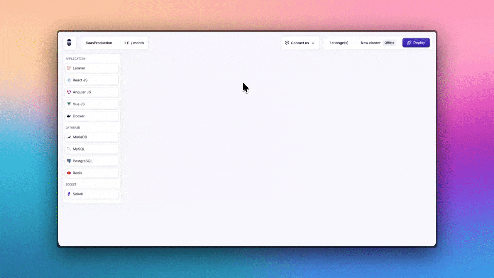The height and width of the screenshot is (278, 494).
Task: Open the 1 change(s) list
Action: point(338,43)
